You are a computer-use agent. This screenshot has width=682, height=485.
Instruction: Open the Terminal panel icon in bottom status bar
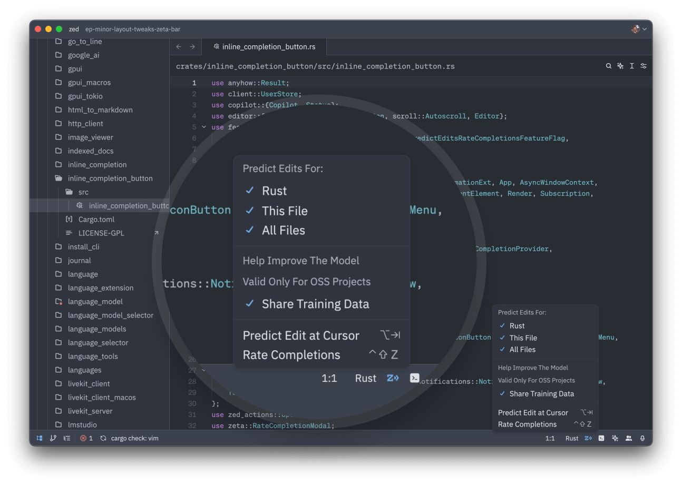coord(601,438)
